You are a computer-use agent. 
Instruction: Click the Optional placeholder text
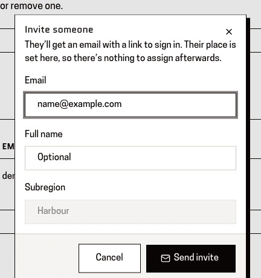coord(54,157)
